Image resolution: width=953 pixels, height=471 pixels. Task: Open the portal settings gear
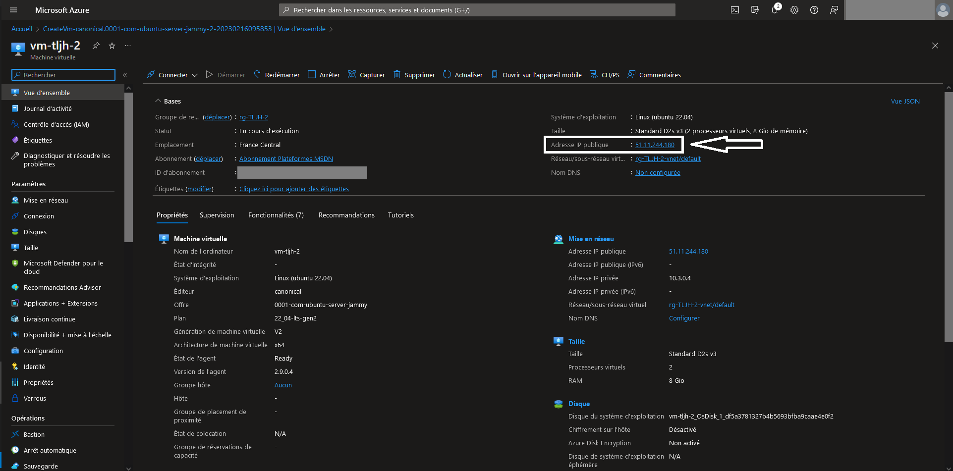(794, 10)
